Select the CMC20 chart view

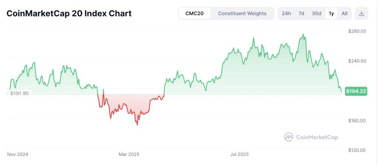tap(195, 14)
